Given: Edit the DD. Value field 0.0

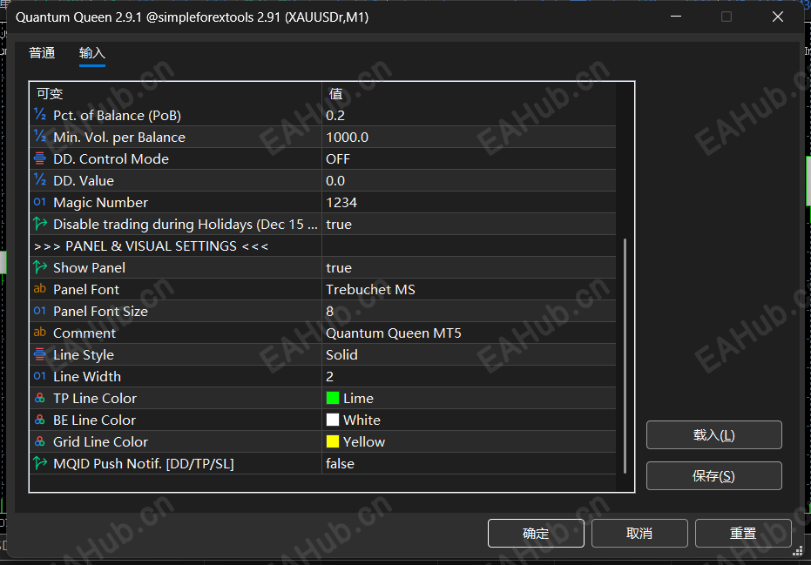Looking at the screenshot, I should pos(469,180).
